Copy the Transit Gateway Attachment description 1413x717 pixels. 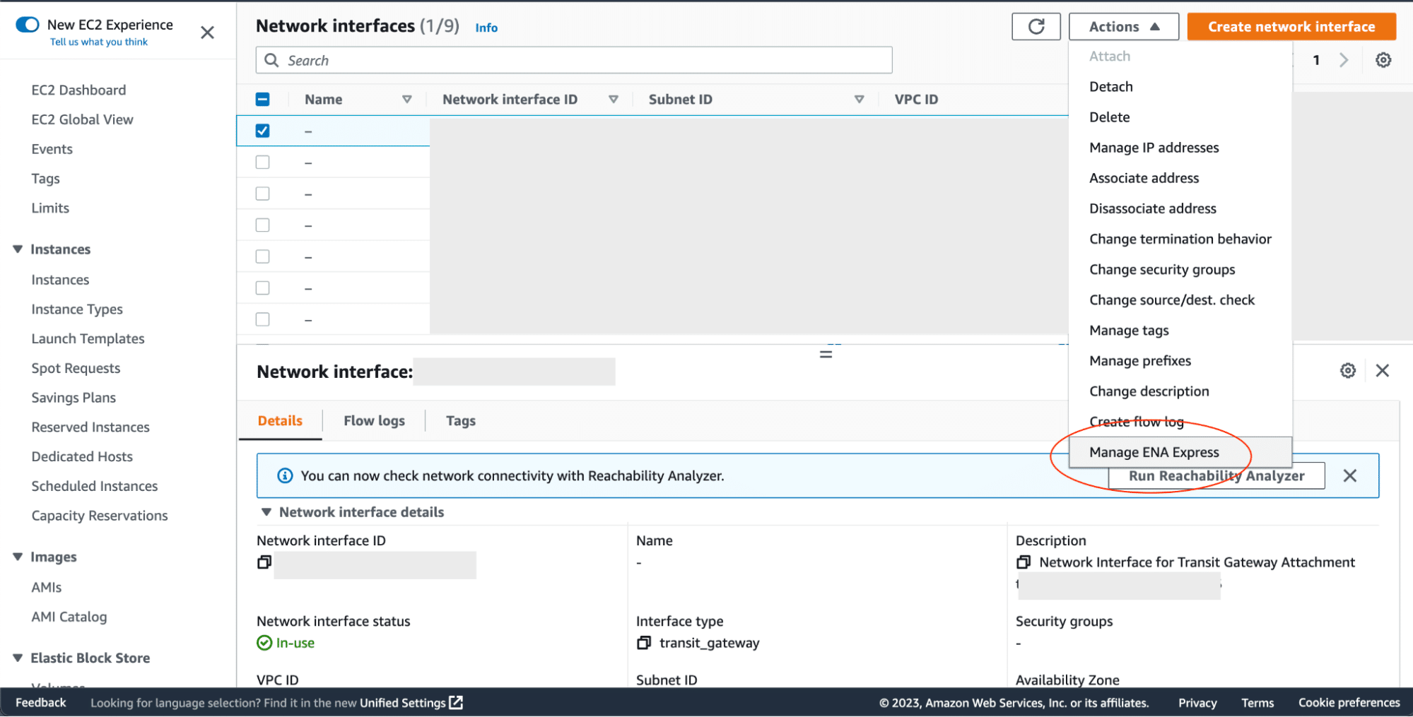1023,562
